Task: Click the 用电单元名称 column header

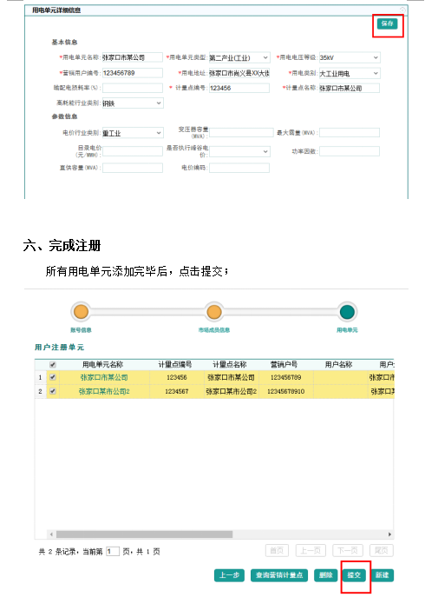Action: click(x=103, y=364)
